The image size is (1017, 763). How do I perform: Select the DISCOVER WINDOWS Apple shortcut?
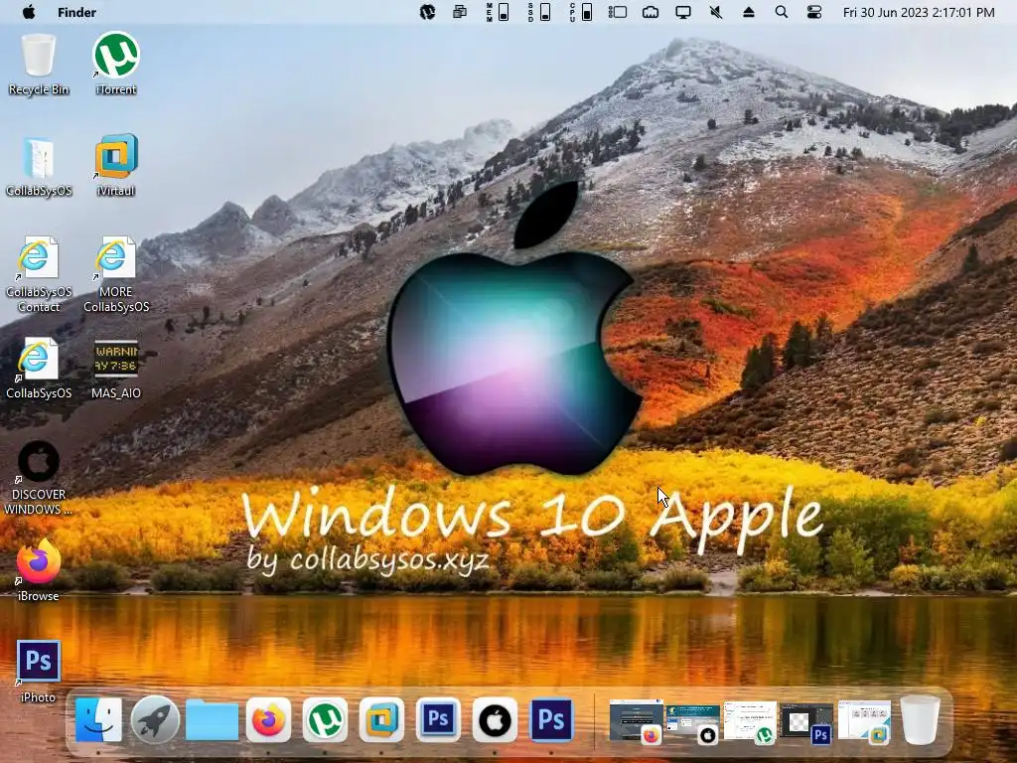pyautogui.click(x=39, y=478)
